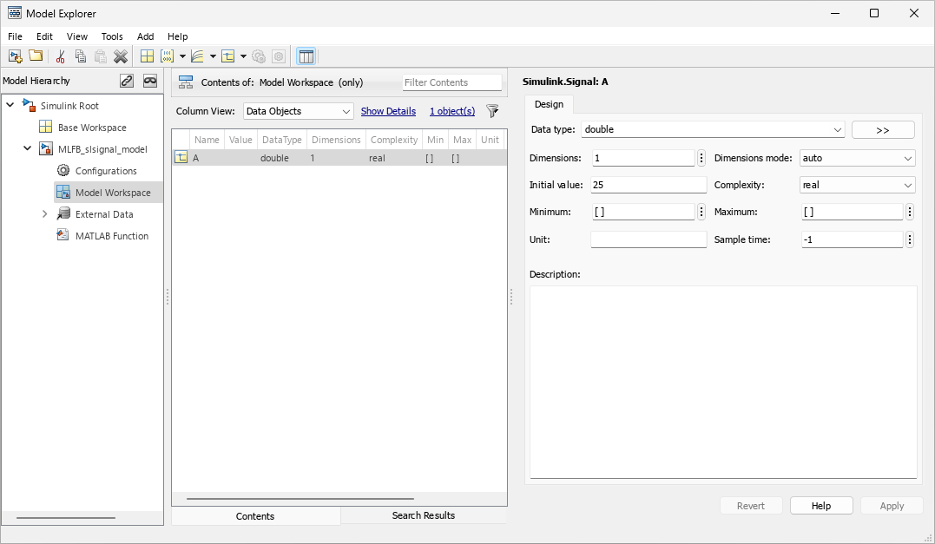Select Base Workspace in the tree
The image size is (935, 544).
(x=92, y=128)
